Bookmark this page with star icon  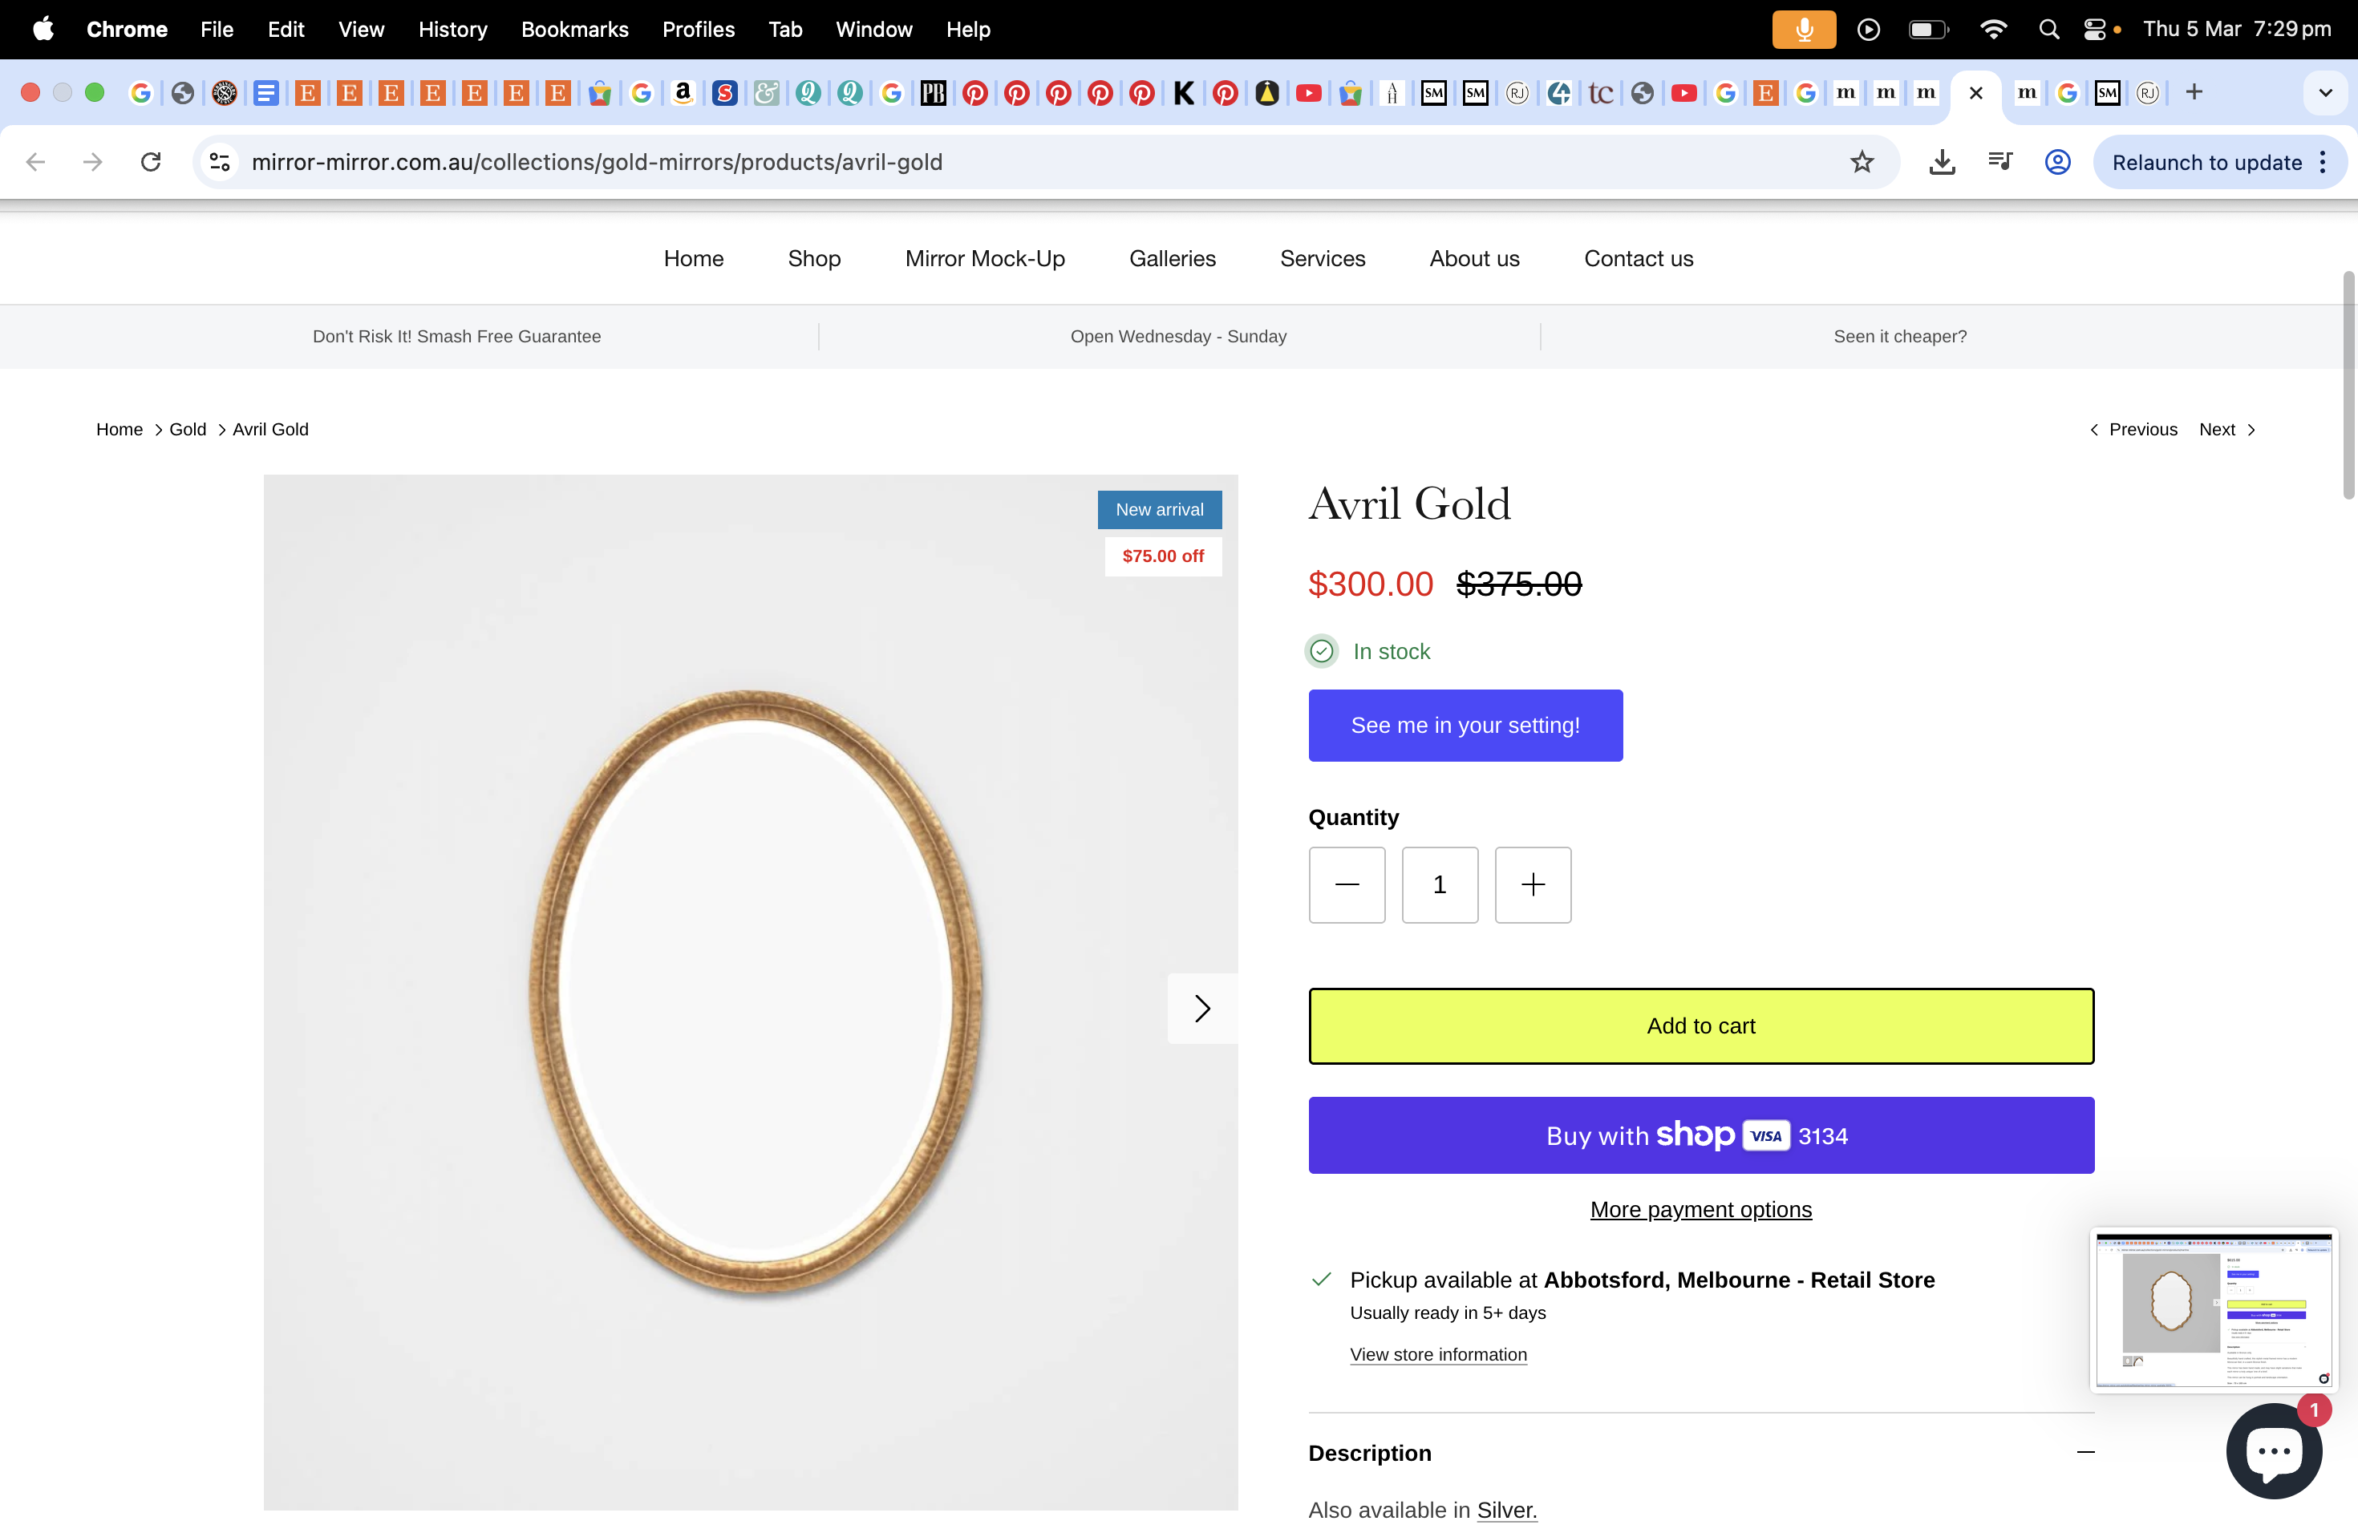pos(1862,161)
